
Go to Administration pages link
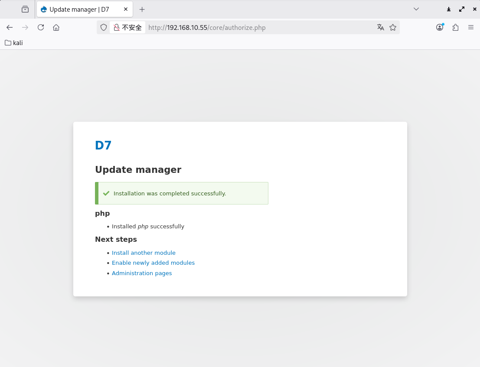coord(142,273)
